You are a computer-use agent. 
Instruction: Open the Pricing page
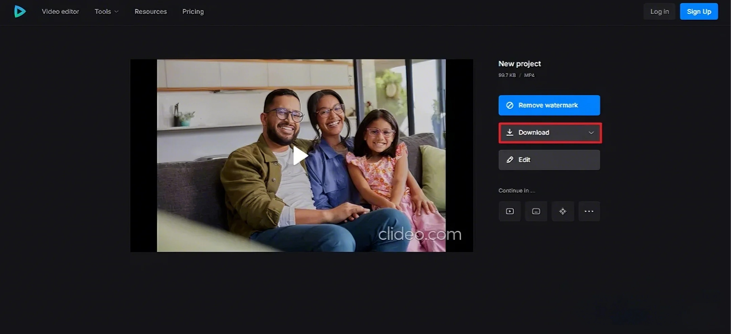point(193,11)
